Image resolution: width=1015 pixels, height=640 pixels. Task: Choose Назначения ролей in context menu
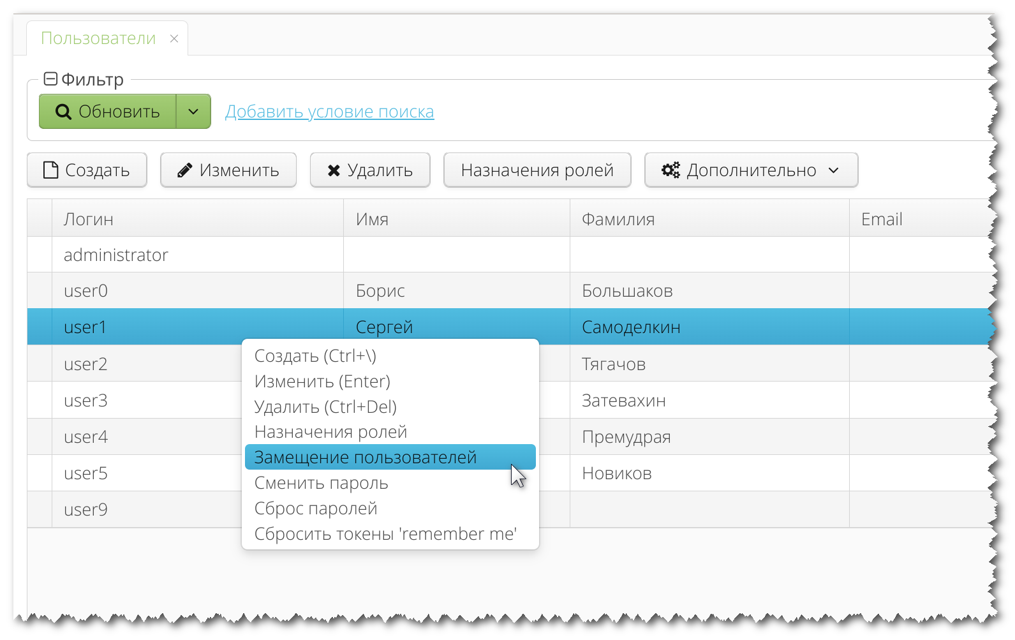(x=390, y=432)
